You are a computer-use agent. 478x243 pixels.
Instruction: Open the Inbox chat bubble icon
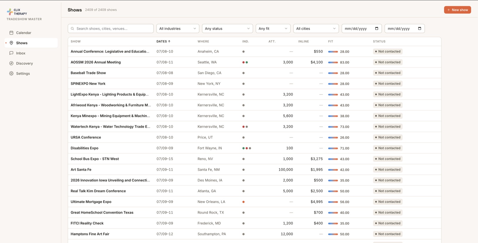pos(11,53)
